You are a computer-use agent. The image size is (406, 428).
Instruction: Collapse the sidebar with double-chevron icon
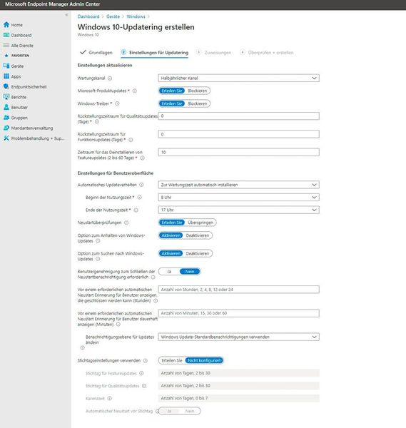click(x=66, y=15)
